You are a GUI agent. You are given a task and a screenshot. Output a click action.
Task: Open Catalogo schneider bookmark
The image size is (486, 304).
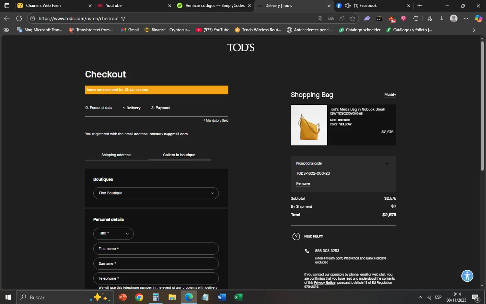pyautogui.click(x=360, y=30)
